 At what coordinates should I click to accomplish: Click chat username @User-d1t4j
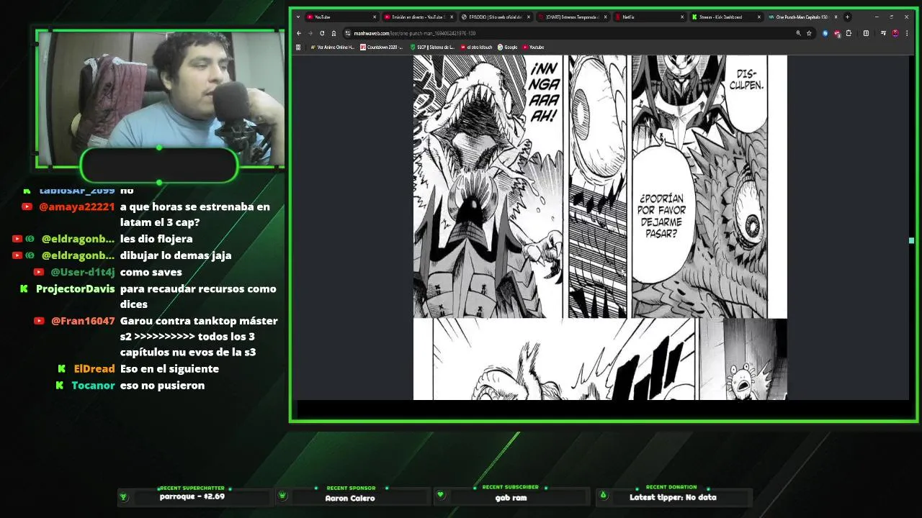coord(83,272)
